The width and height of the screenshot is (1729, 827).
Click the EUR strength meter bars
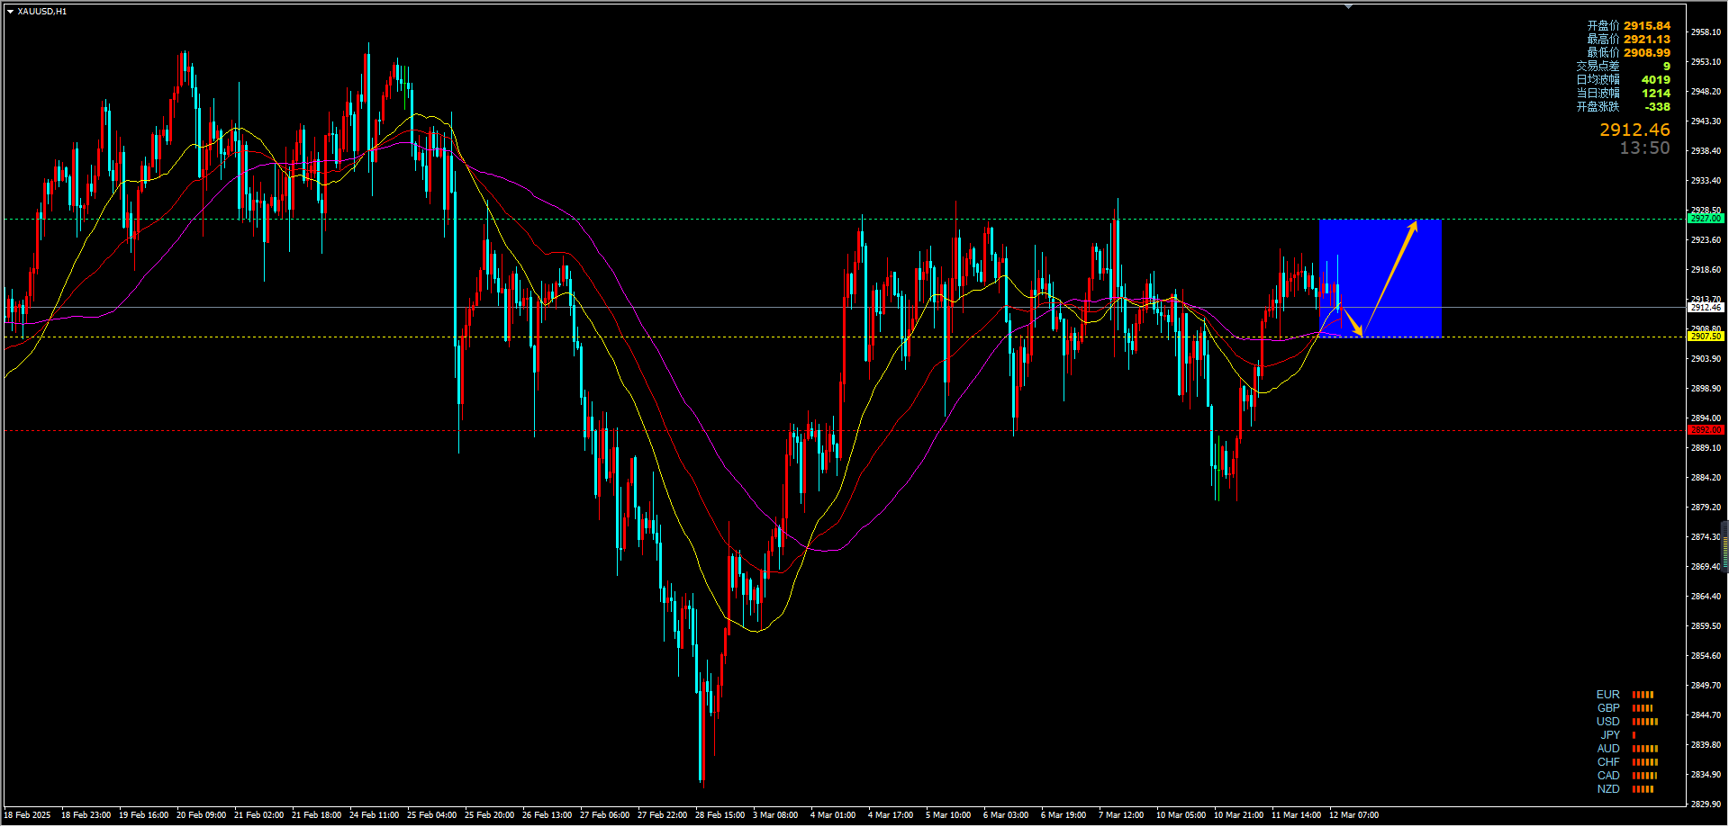point(1643,695)
